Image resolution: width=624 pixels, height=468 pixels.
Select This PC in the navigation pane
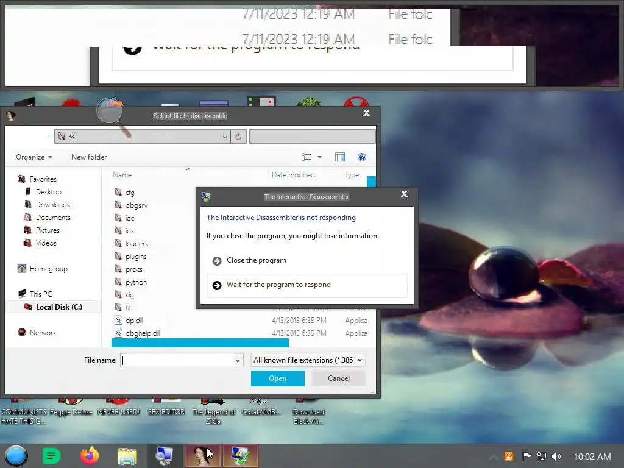(41, 294)
